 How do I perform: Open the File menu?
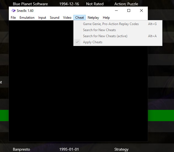tap(13, 18)
